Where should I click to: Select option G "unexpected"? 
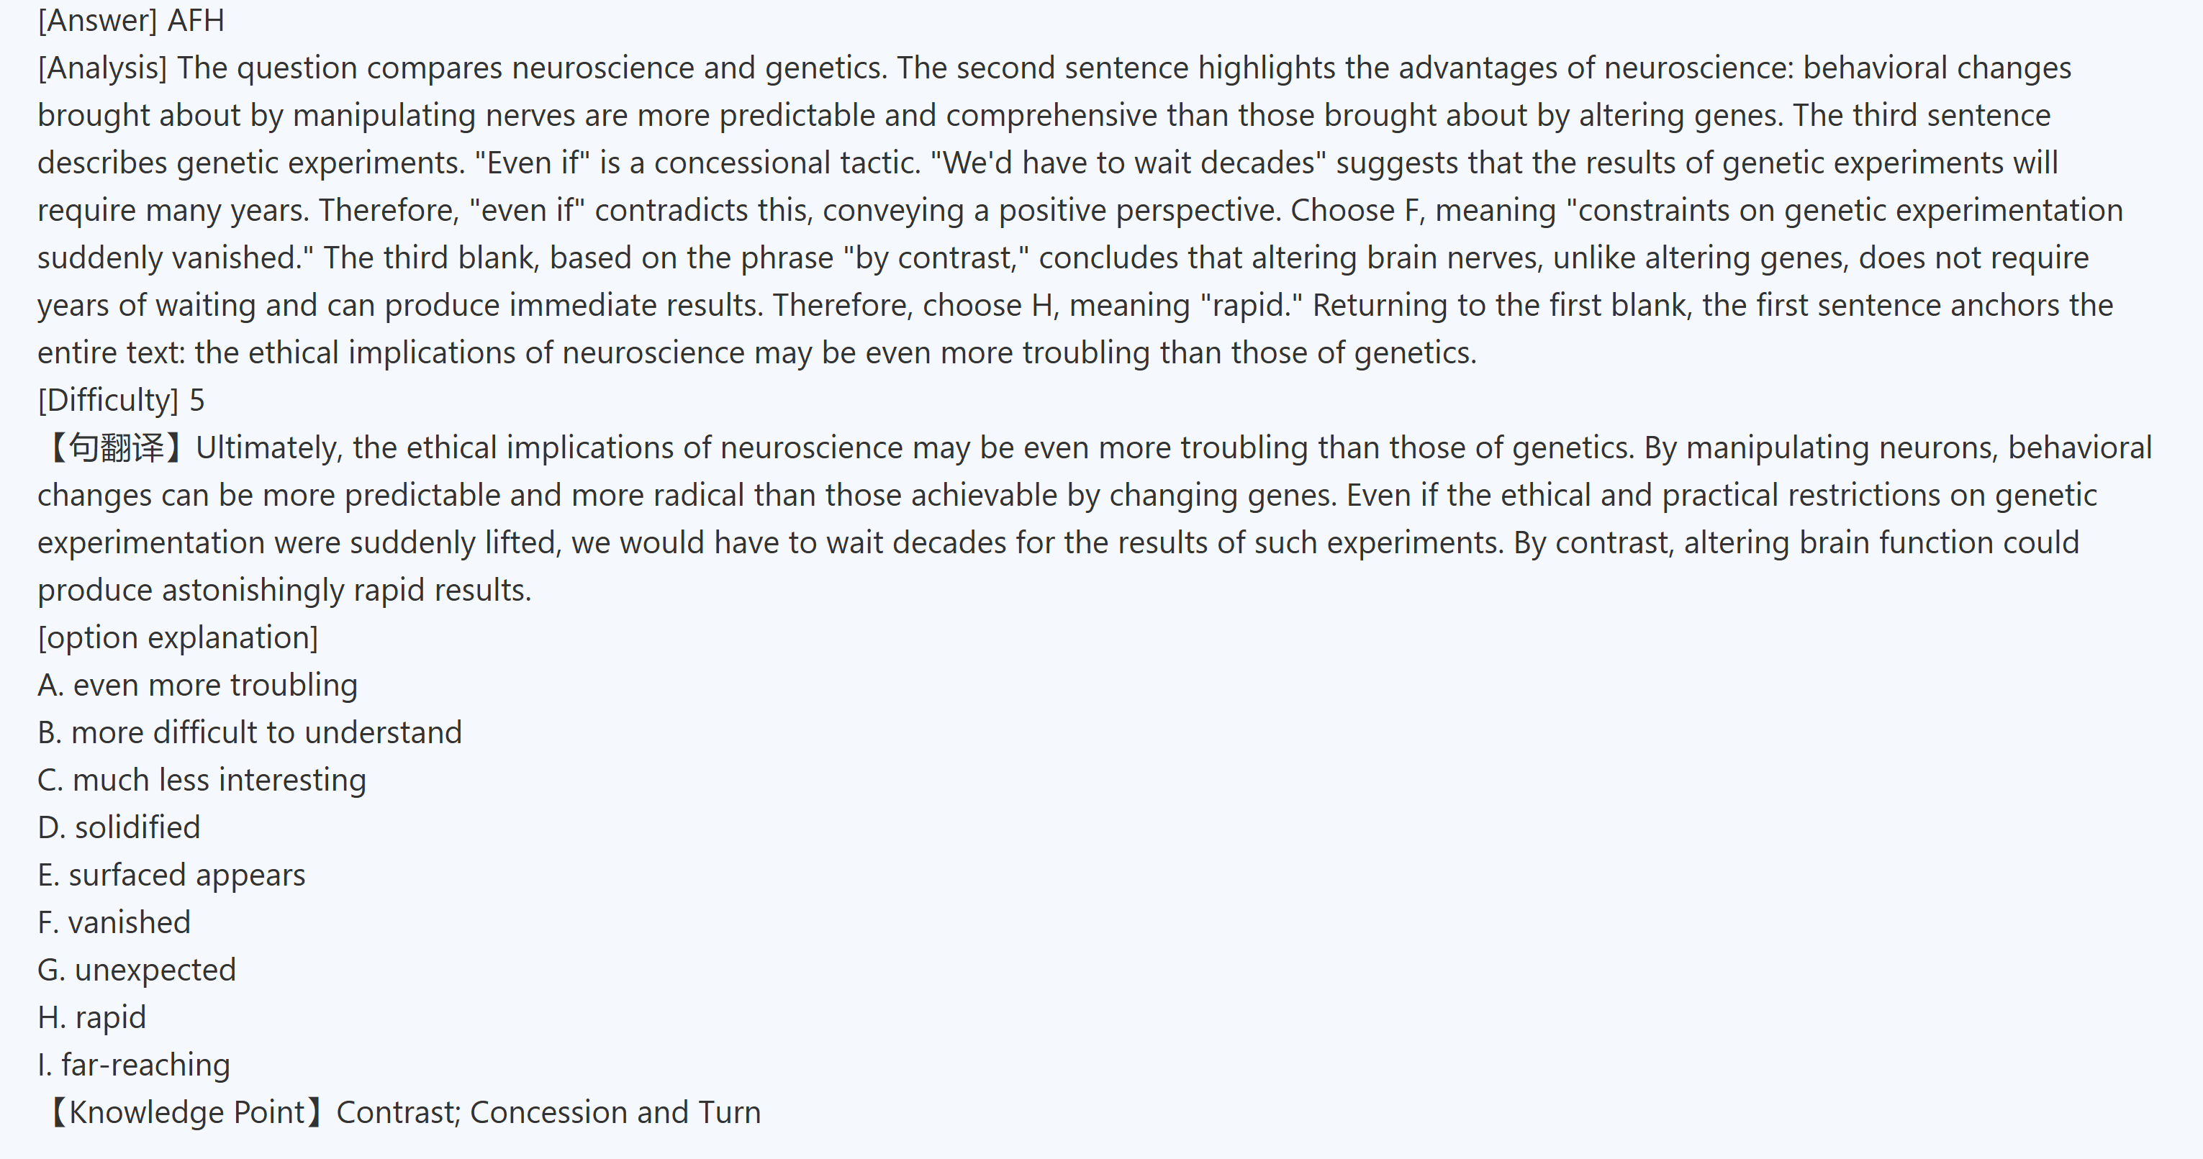pyautogui.click(x=137, y=970)
